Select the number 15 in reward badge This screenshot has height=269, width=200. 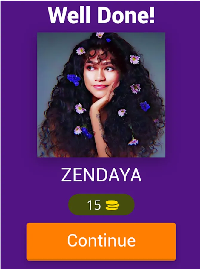tap(94, 205)
